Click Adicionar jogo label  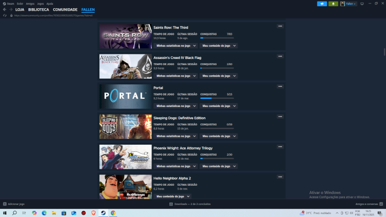[x=16, y=204]
